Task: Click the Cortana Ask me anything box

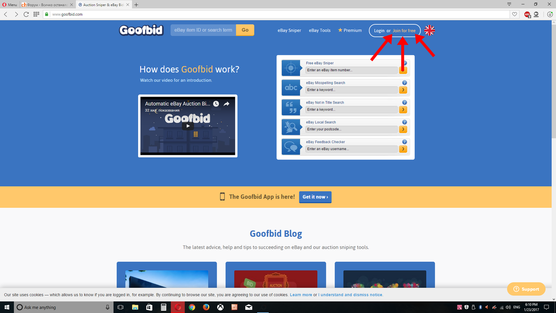Action: (63, 307)
